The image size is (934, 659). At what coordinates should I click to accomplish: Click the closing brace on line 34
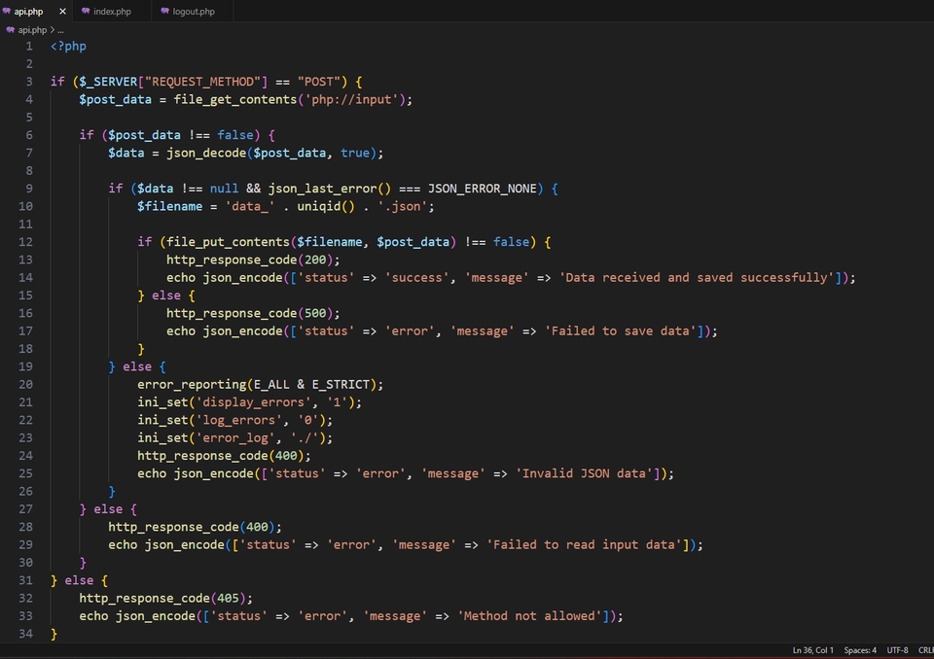(54, 634)
